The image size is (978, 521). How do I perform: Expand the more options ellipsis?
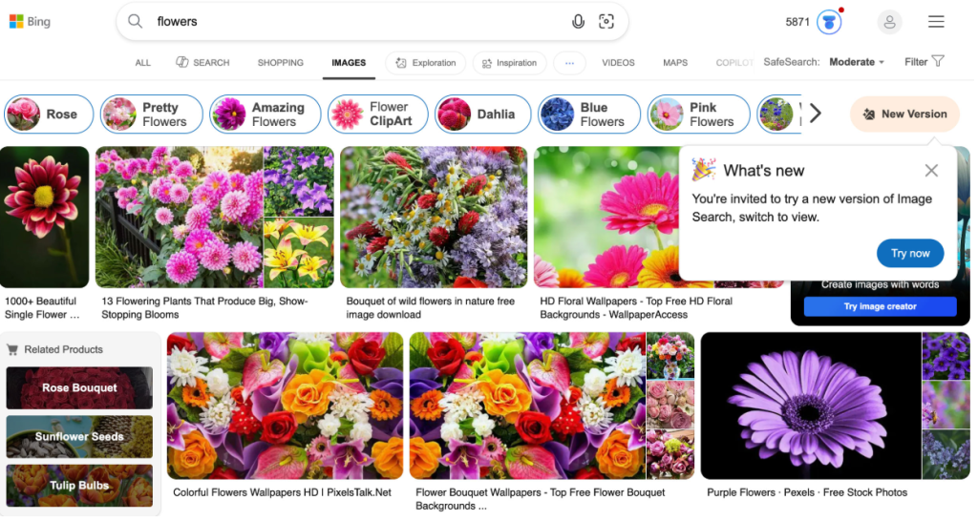coord(569,63)
